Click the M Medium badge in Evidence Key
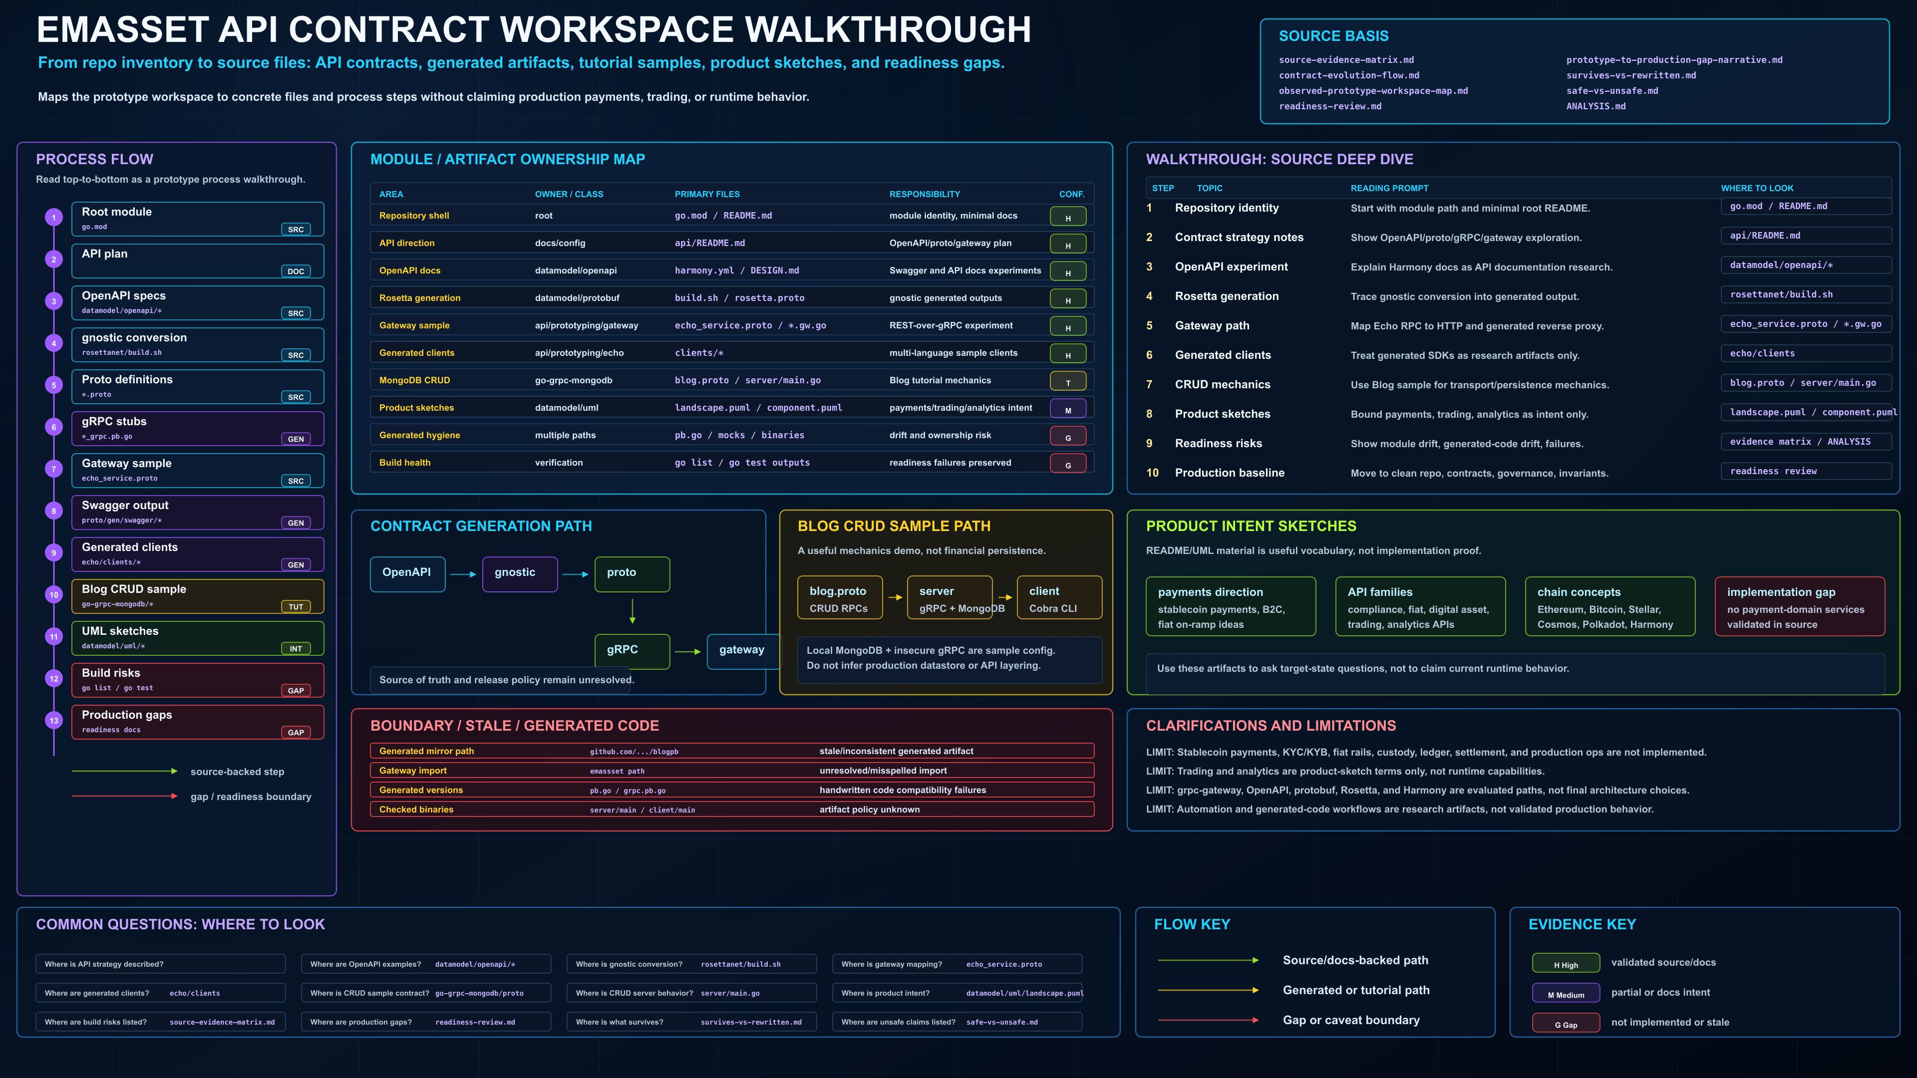 click(x=1566, y=993)
